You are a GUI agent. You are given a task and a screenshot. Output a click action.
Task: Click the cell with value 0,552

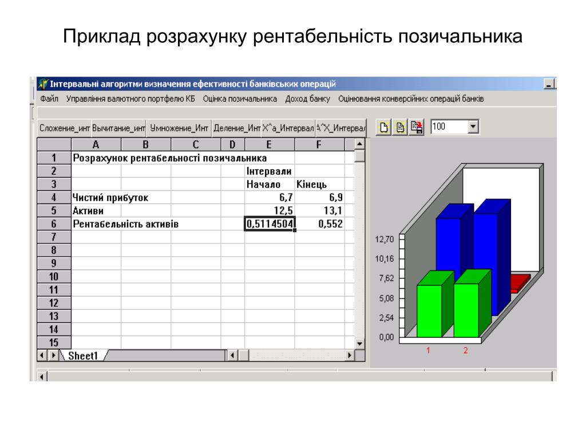point(319,224)
